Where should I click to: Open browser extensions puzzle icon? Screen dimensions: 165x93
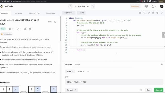tap(145, 1)
